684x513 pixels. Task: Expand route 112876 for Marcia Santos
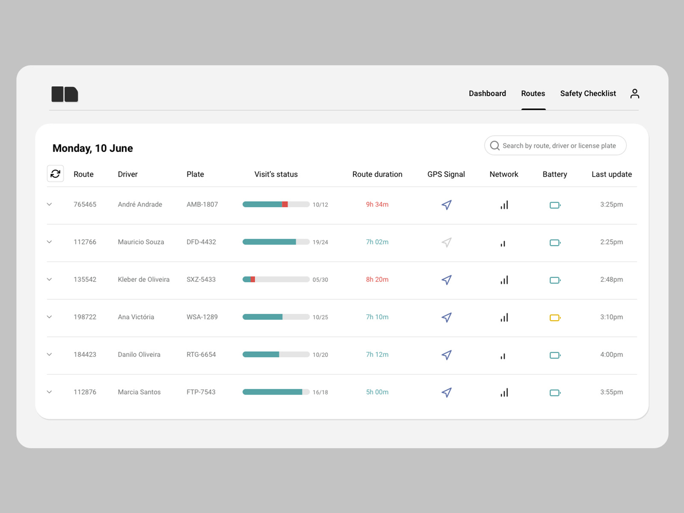click(49, 392)
